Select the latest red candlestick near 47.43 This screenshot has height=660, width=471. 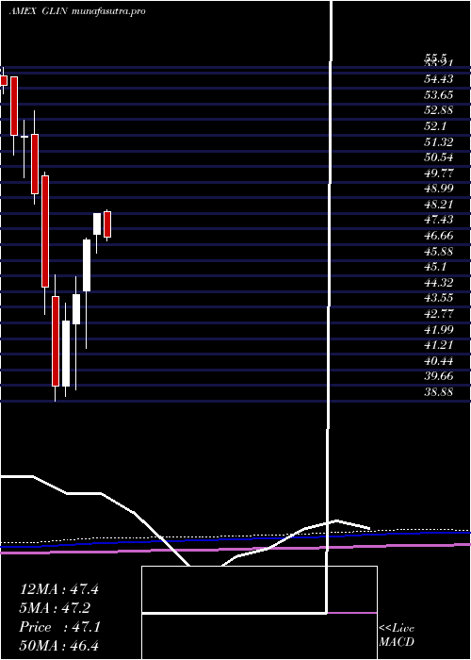coord(107,224)
